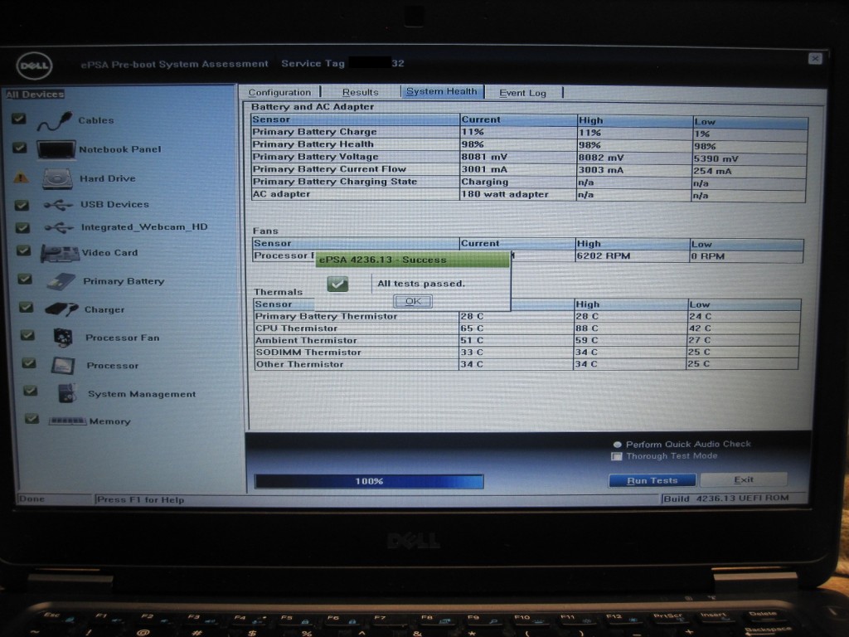The width and height of the screenshot is (849, 637).
Task: Uncheck the Video Card checkbox
Action: [23, 250]
